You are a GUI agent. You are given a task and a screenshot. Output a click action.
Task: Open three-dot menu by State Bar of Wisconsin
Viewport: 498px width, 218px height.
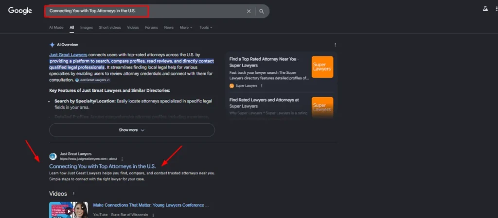pos(153,215)
